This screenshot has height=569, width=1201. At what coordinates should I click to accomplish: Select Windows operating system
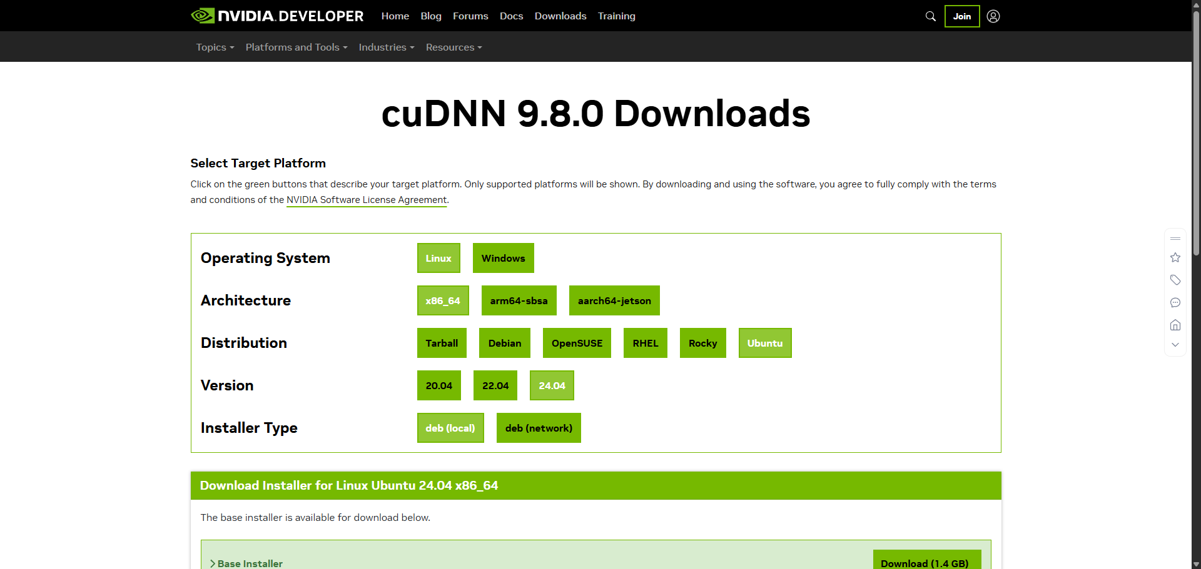[x=504, y=258]
